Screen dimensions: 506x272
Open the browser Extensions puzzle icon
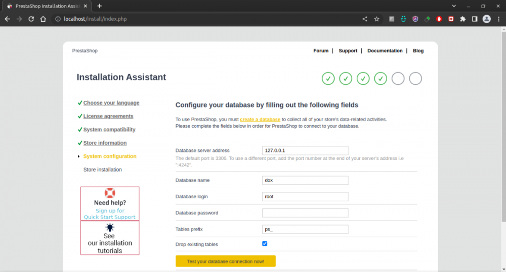[462, 19]
